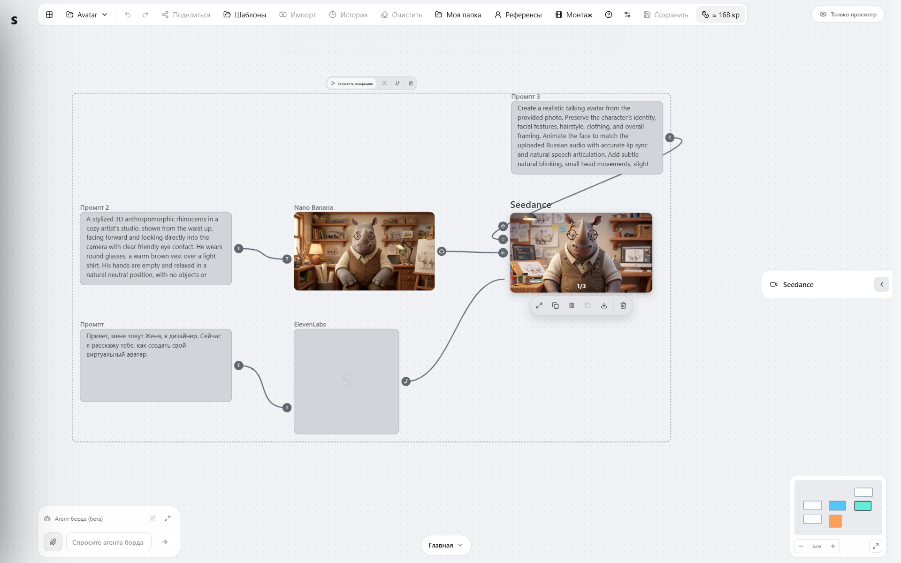Zoom in with plus button
This screenshot has height=563, width=901.
(x=833, y=546)
